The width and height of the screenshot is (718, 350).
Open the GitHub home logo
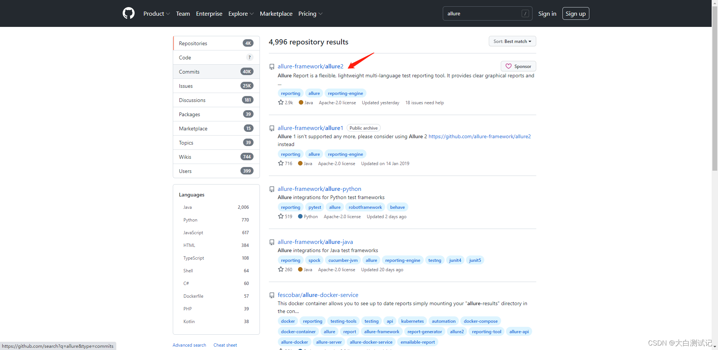[x=129, y=13]
